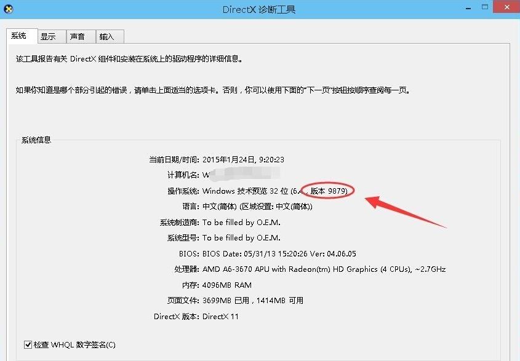Switch to the 显示 tab
This screenshot has width=520, height=361.
[x=48, y=37]
